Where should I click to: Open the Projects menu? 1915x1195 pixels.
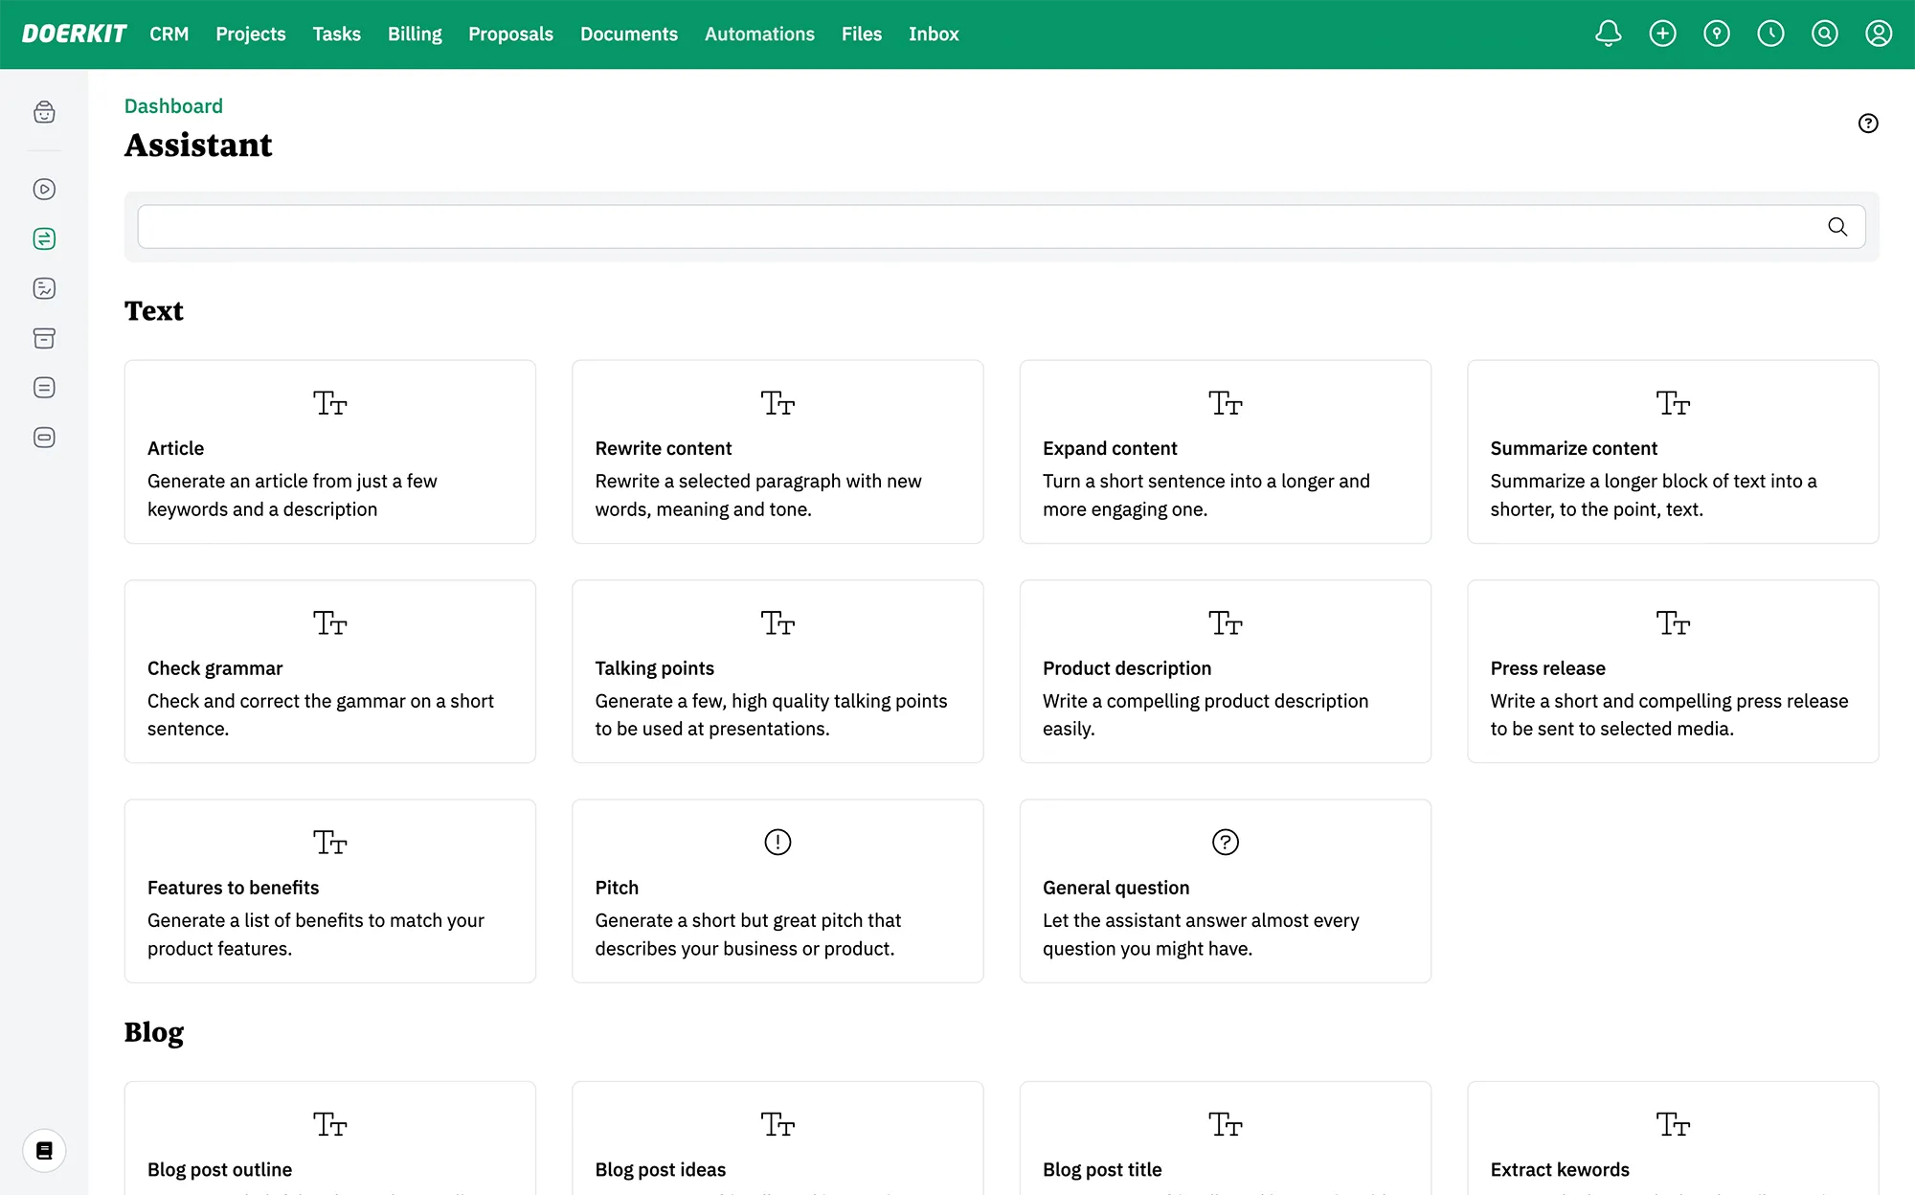250,34
